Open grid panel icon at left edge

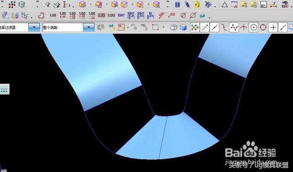pos(4,89)
